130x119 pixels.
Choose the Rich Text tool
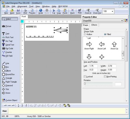pos(8,37)
